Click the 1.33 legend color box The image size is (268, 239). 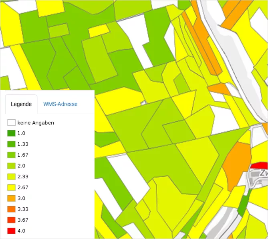click(x=11, y=144)
